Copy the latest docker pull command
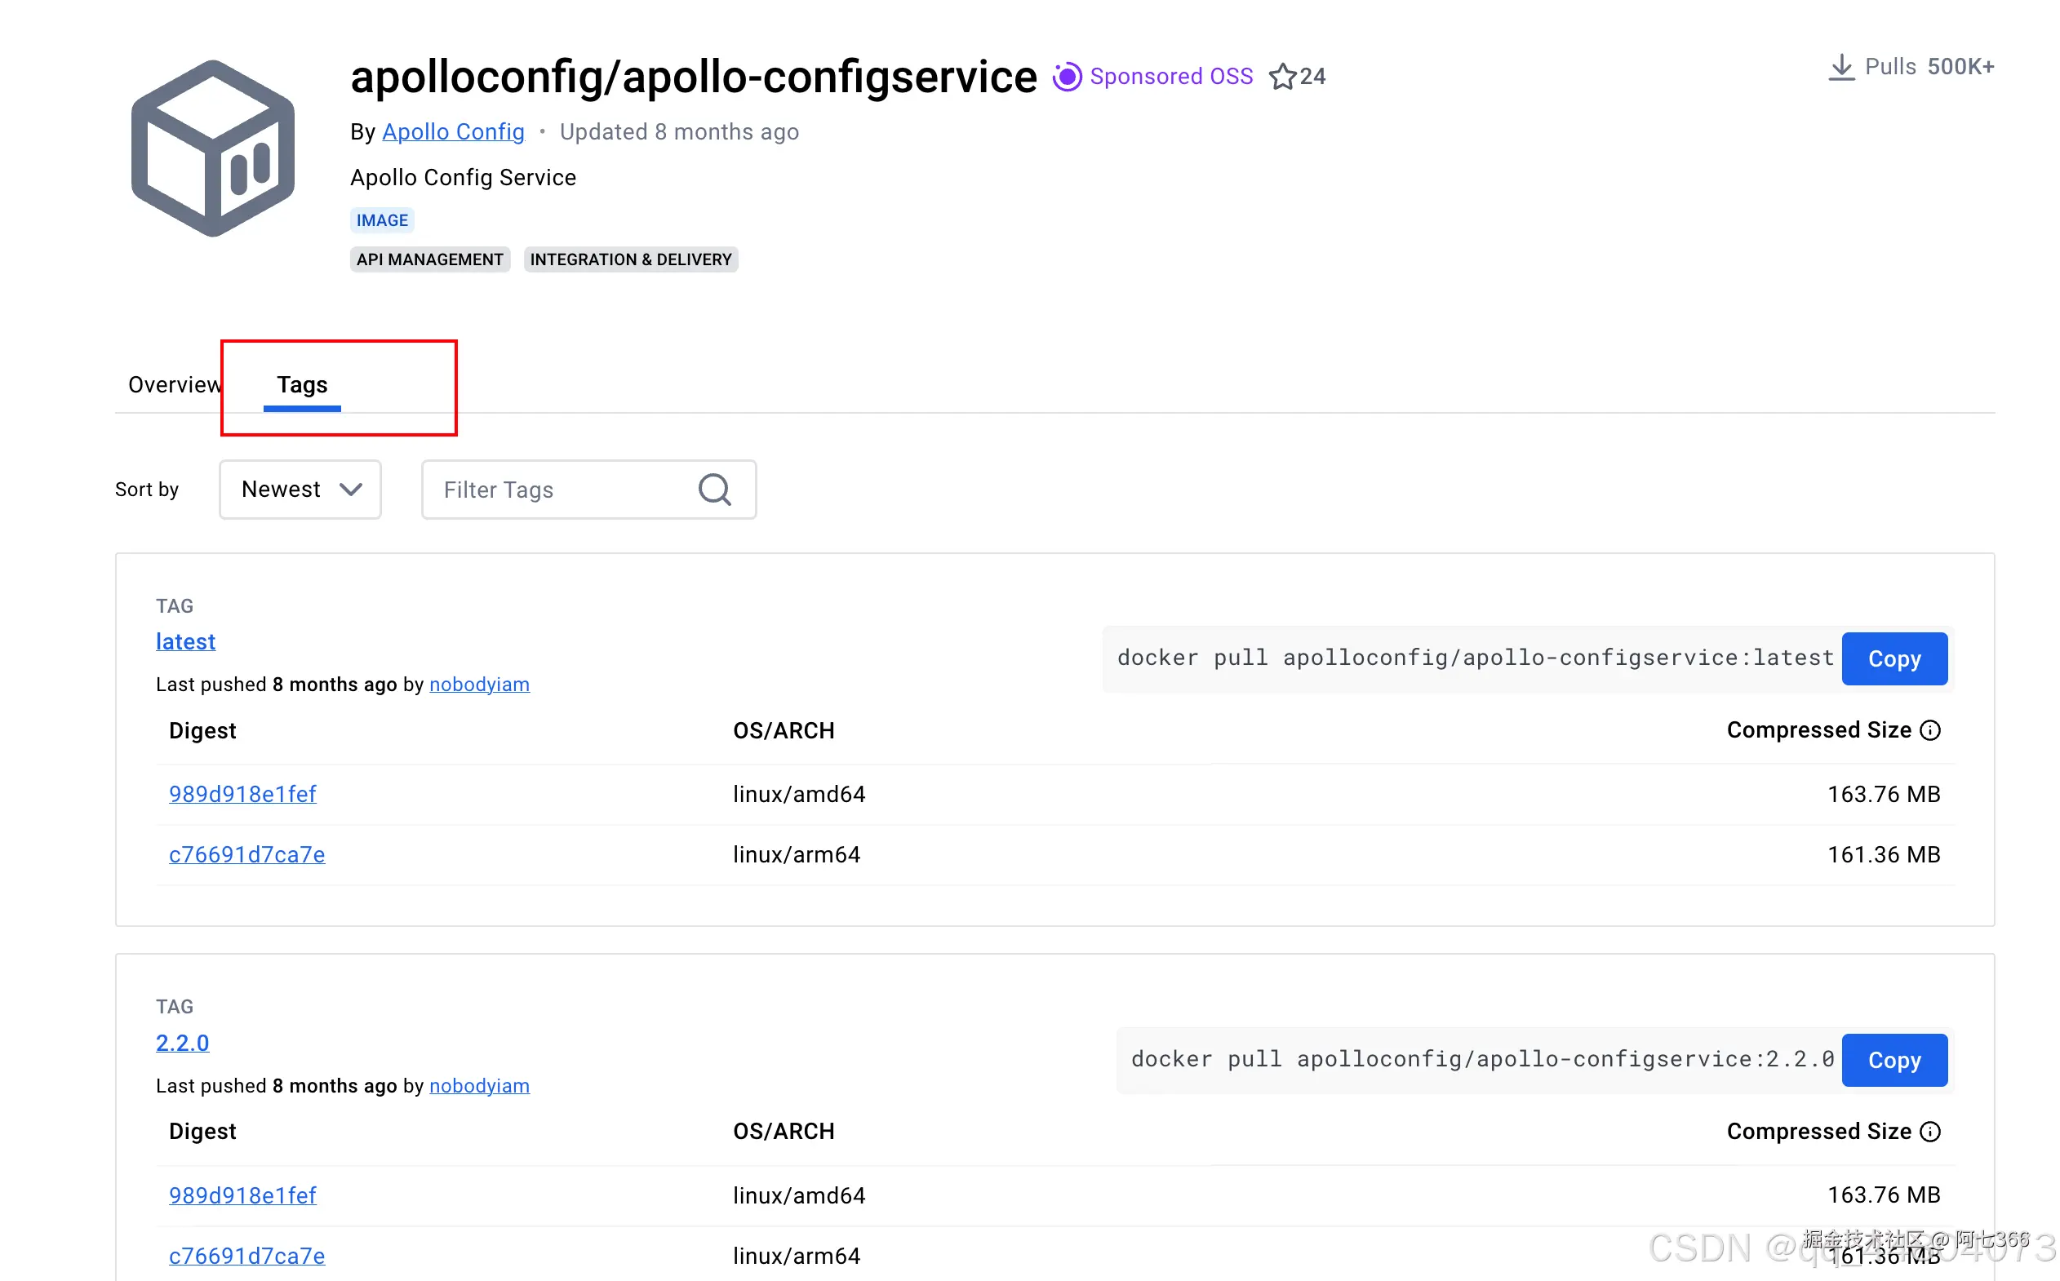 [x=1894, y=659]
